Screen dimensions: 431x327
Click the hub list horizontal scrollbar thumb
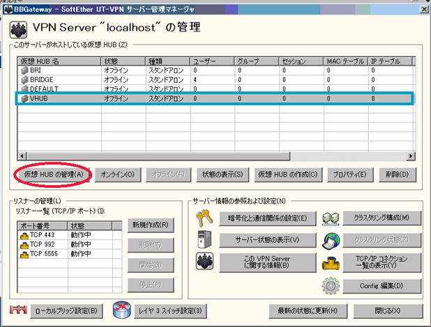[158, 156]
